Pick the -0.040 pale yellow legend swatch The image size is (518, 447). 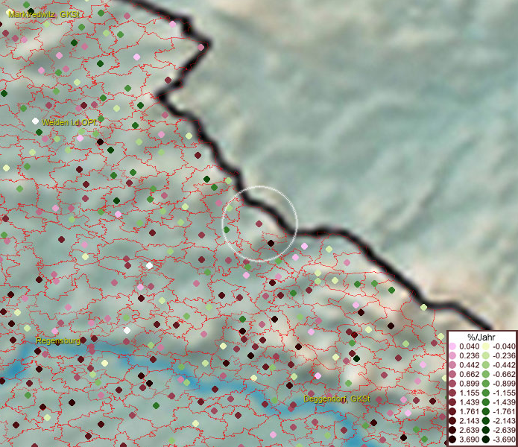tap(486, 346)
